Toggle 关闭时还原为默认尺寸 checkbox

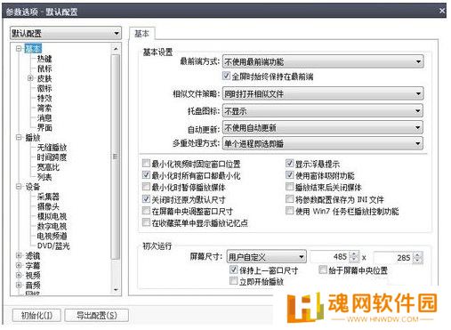pos(146,199)
